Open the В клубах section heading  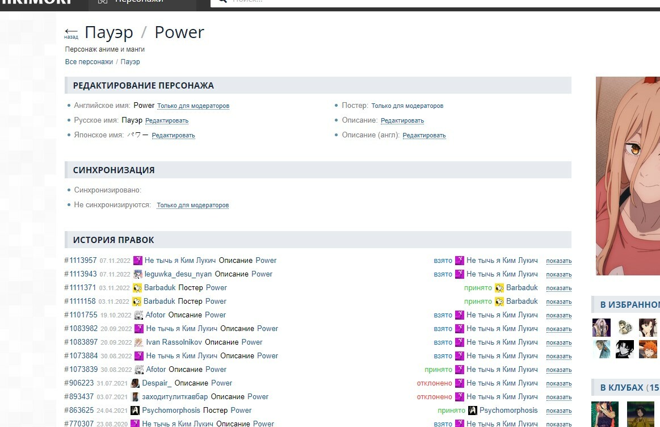click(624, 388)
